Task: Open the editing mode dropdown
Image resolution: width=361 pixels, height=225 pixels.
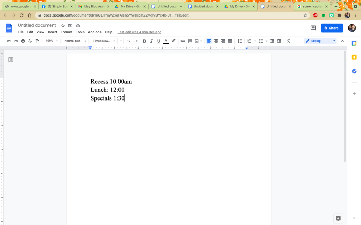Action: (319, 41)
